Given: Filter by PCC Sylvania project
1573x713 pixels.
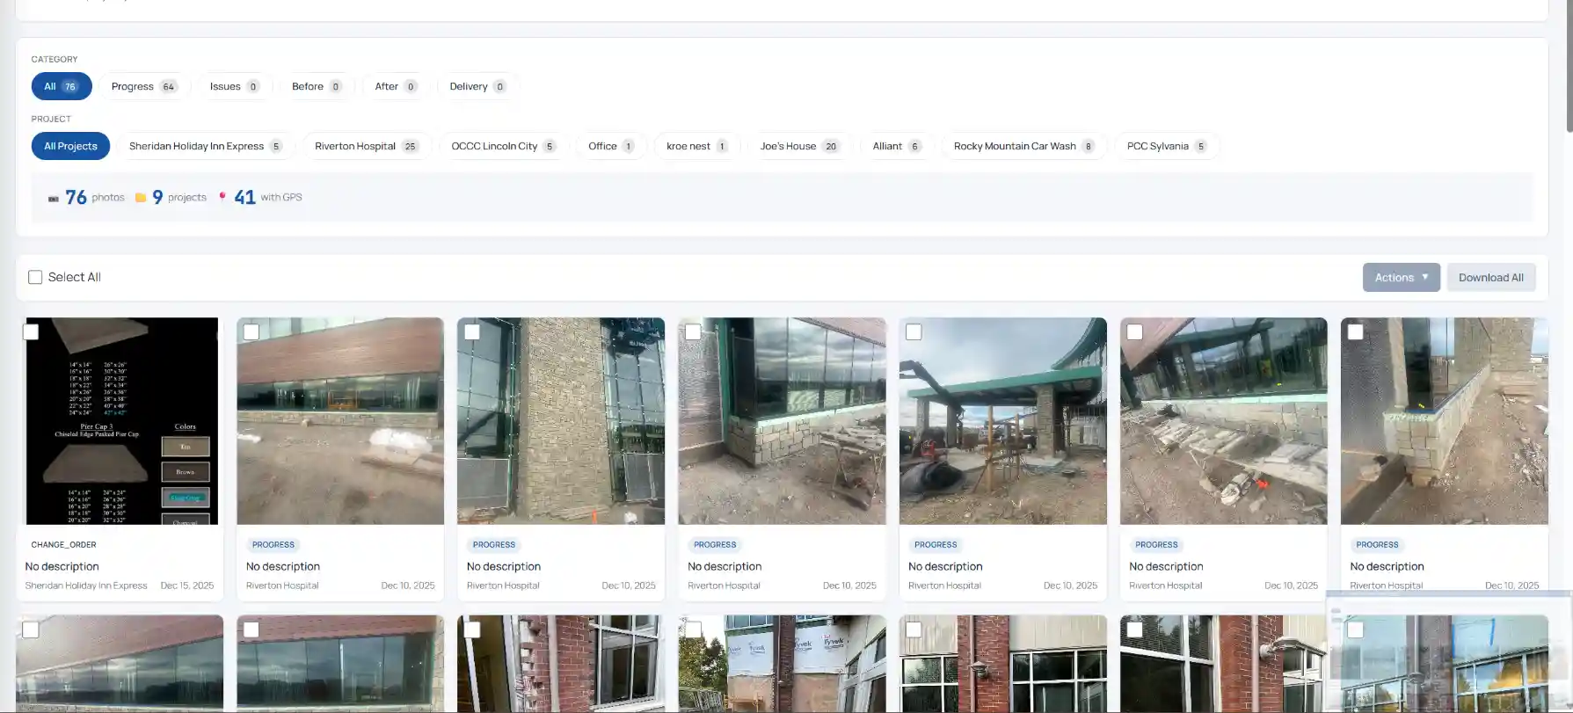Looking at the screenshot, I should (1167, 146).
